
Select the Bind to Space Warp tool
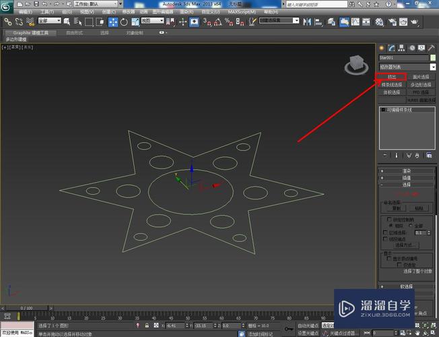[30, 22]
